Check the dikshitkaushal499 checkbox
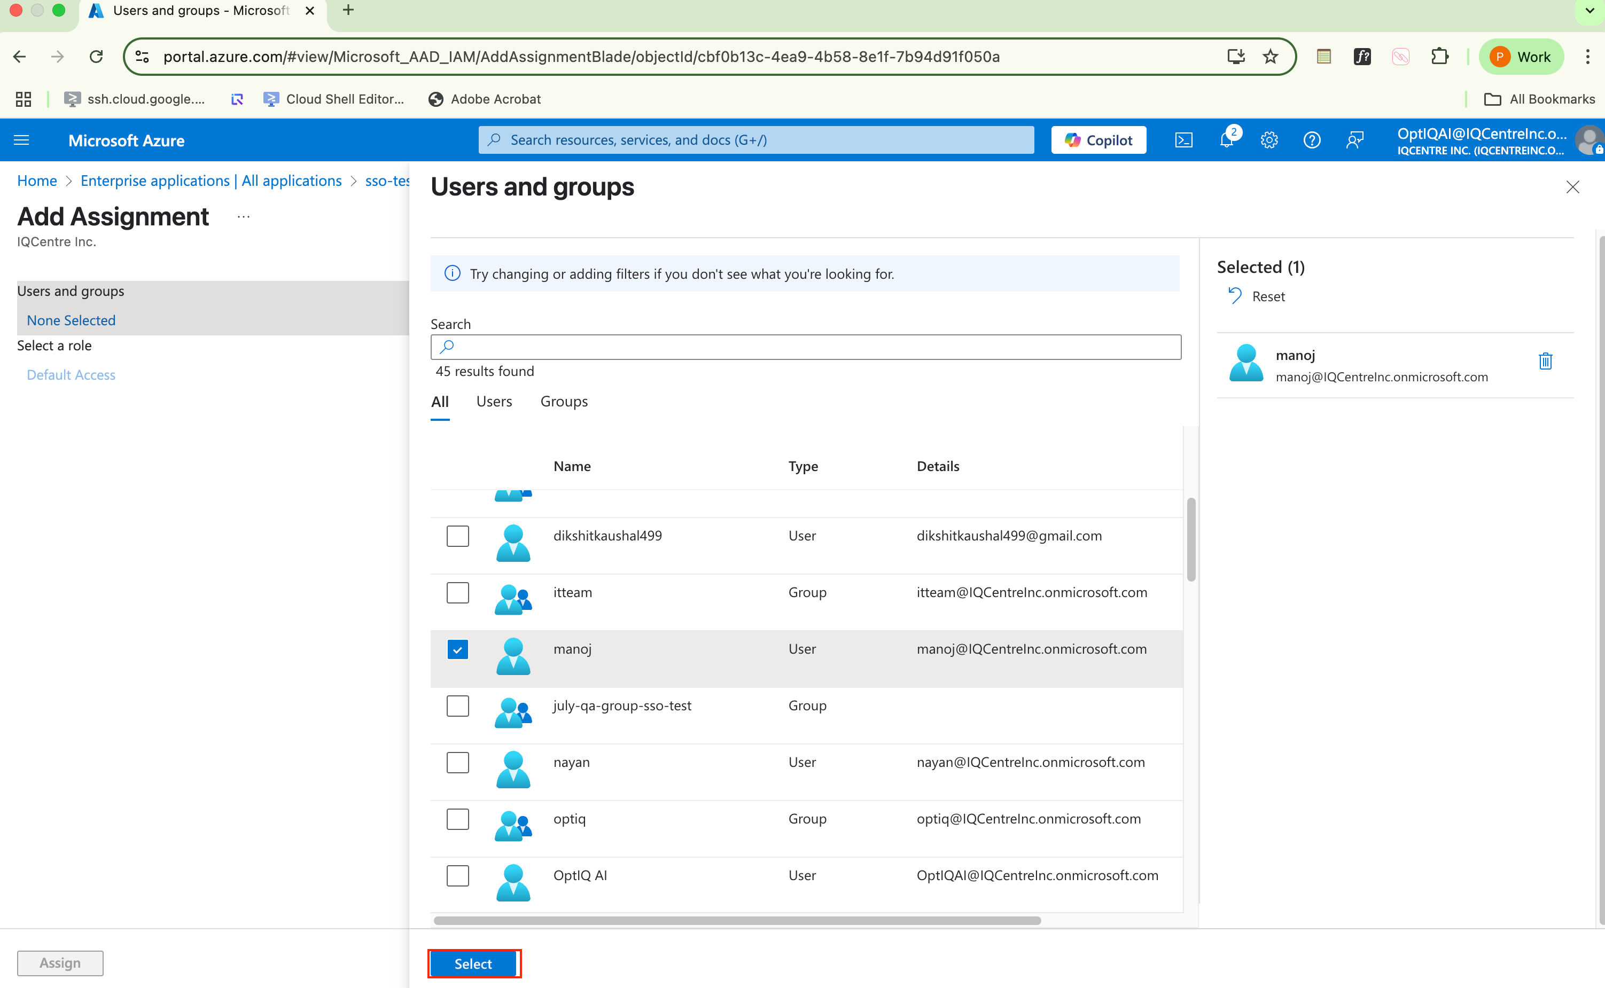The width and height of the screenshot is (1605, 988). (x=458, y=536)
